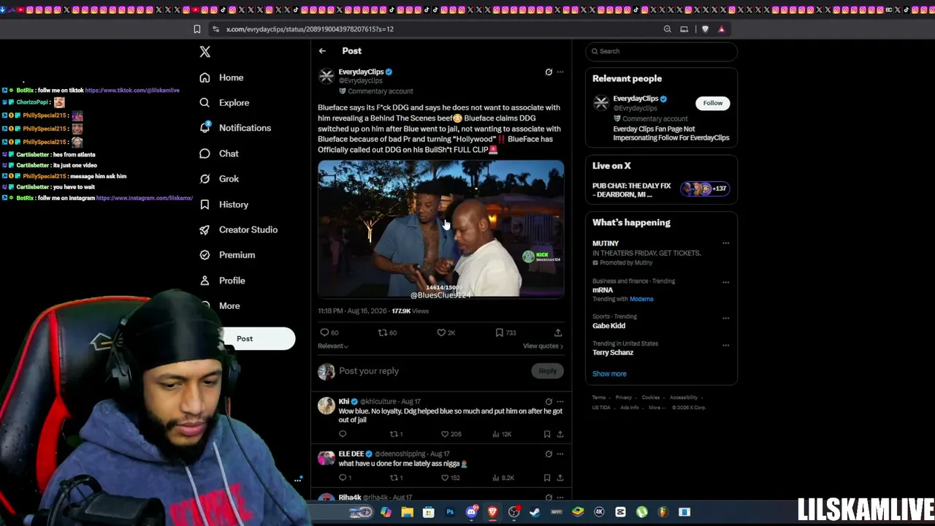
Task: Click the zoom icon in address bar
Action: click(x=667, y=29)
